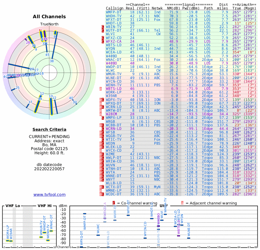This screenshot has width=260, height=250.
Task: Select the WTIC-TV callsign
Action: tap(114, 139)
